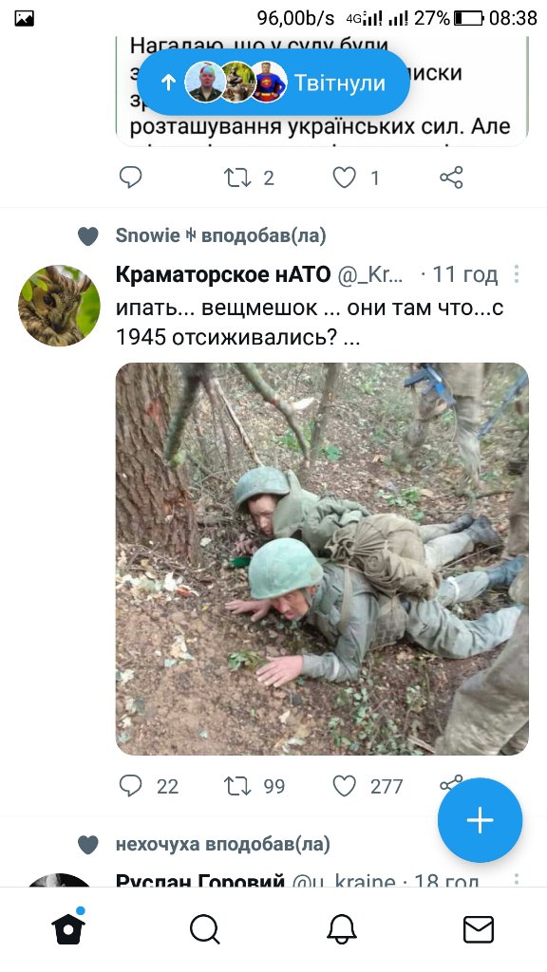Reply to the top tweet

click(x=130, y=178)
